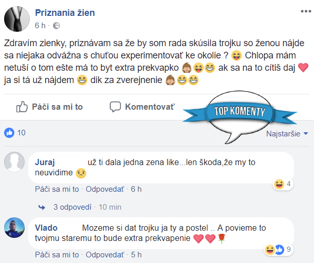Open reactions with count 9 on Vlado's comment
Screen dimensions: 314x263
click(278, 249)
